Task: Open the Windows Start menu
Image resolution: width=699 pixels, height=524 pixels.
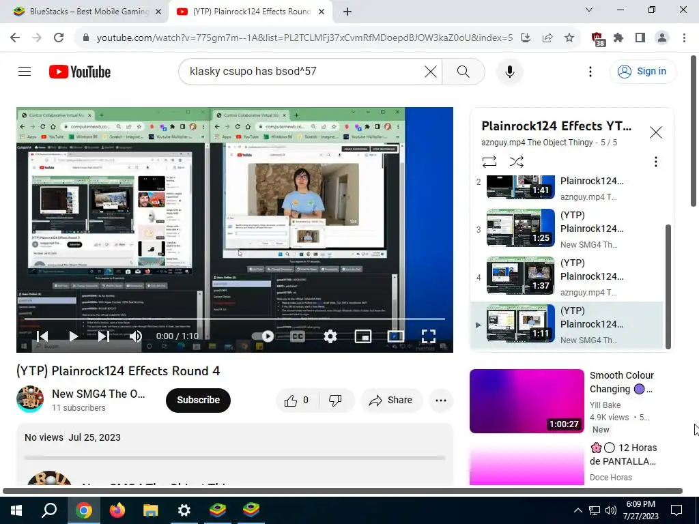Action: coord(16,510)
